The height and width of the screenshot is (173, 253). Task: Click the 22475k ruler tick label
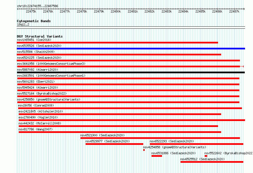point(31,11)
